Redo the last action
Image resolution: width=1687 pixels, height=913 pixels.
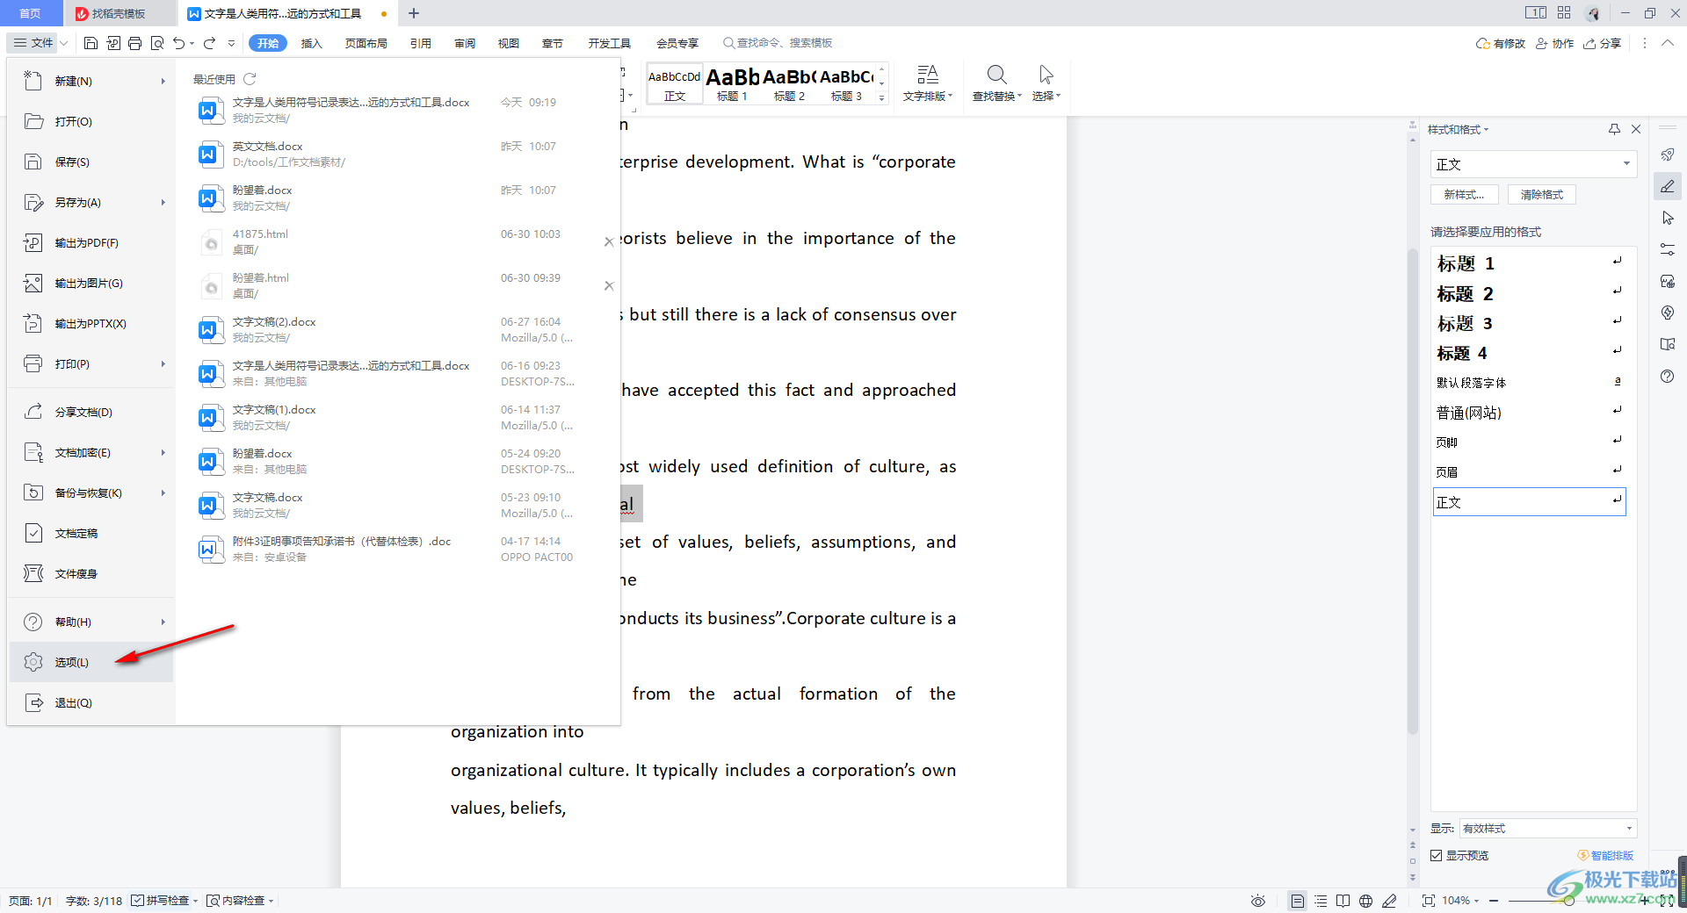coord(209,43)
